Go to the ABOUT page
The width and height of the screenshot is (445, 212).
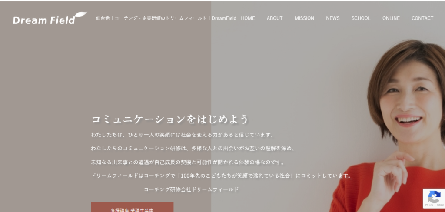tap(275, 18)
